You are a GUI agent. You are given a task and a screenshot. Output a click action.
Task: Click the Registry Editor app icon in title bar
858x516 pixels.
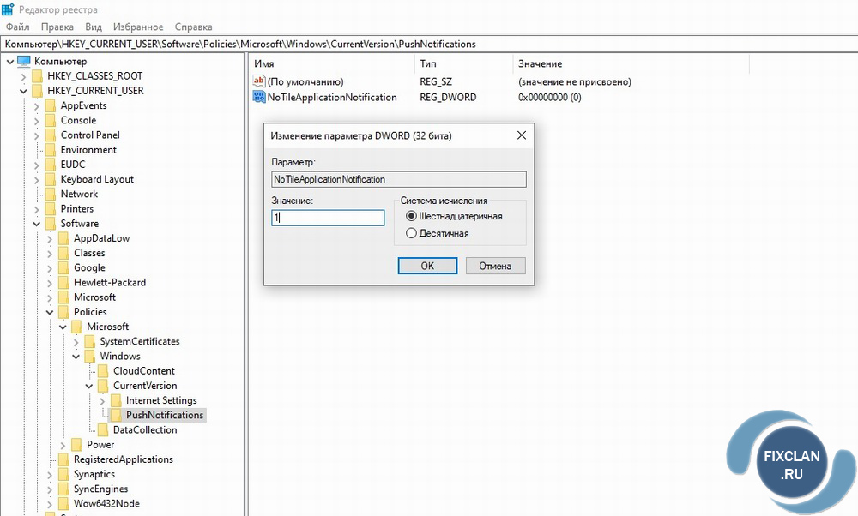pos(8,9)
